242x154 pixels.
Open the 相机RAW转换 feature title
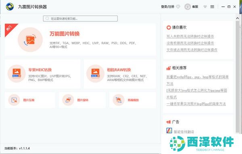tap(119, 70)
